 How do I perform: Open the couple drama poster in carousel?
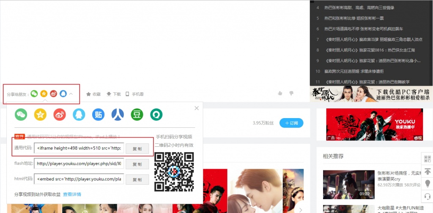pyautogui.click(x=255, y=191)
